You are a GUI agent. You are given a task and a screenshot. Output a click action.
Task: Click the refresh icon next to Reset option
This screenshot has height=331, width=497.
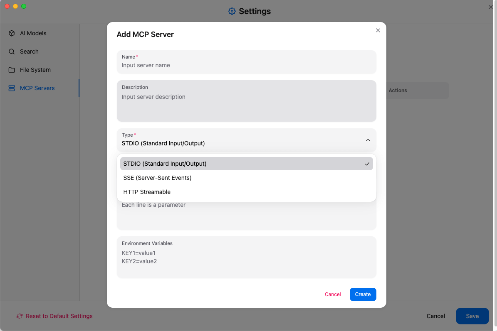tap(19, 316)
